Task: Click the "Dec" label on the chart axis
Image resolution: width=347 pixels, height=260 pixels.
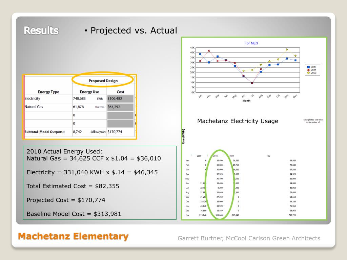Action: tap(295, 96)
